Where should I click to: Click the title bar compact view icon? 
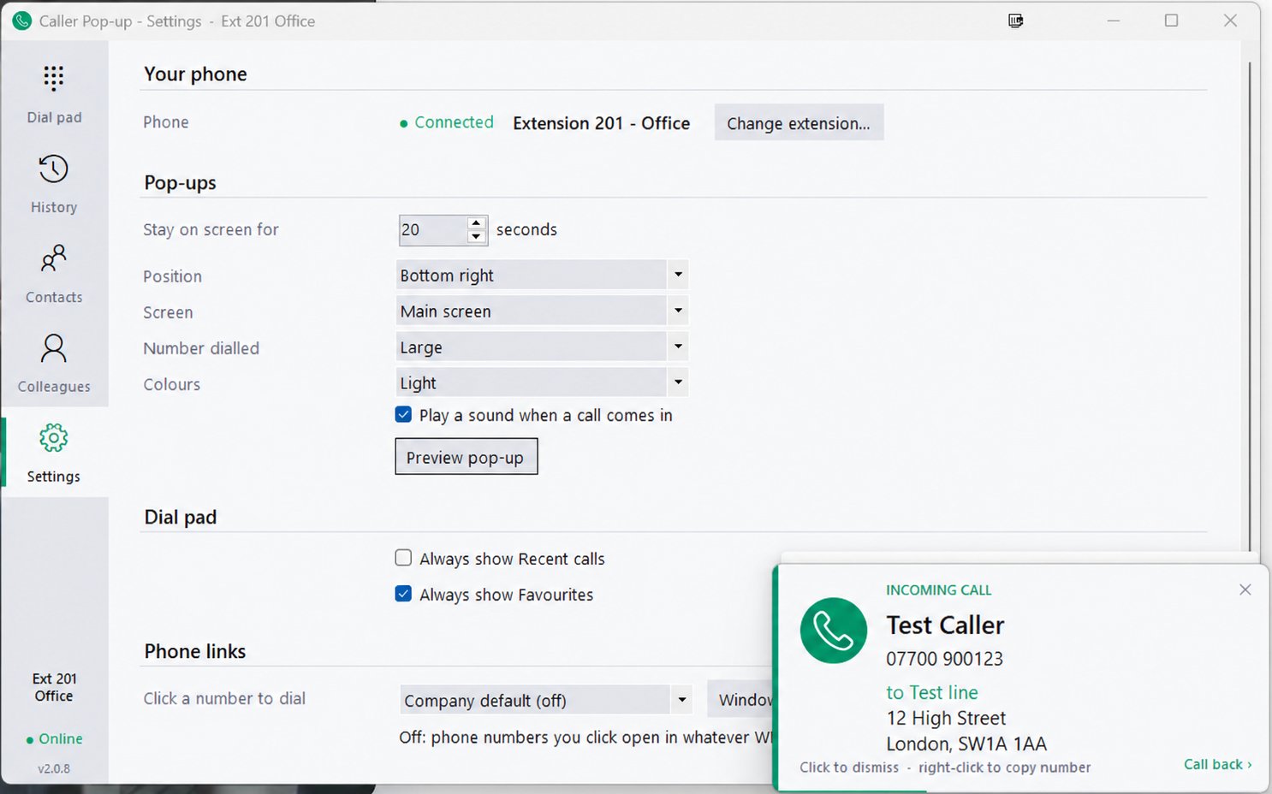pos(1016,21)
